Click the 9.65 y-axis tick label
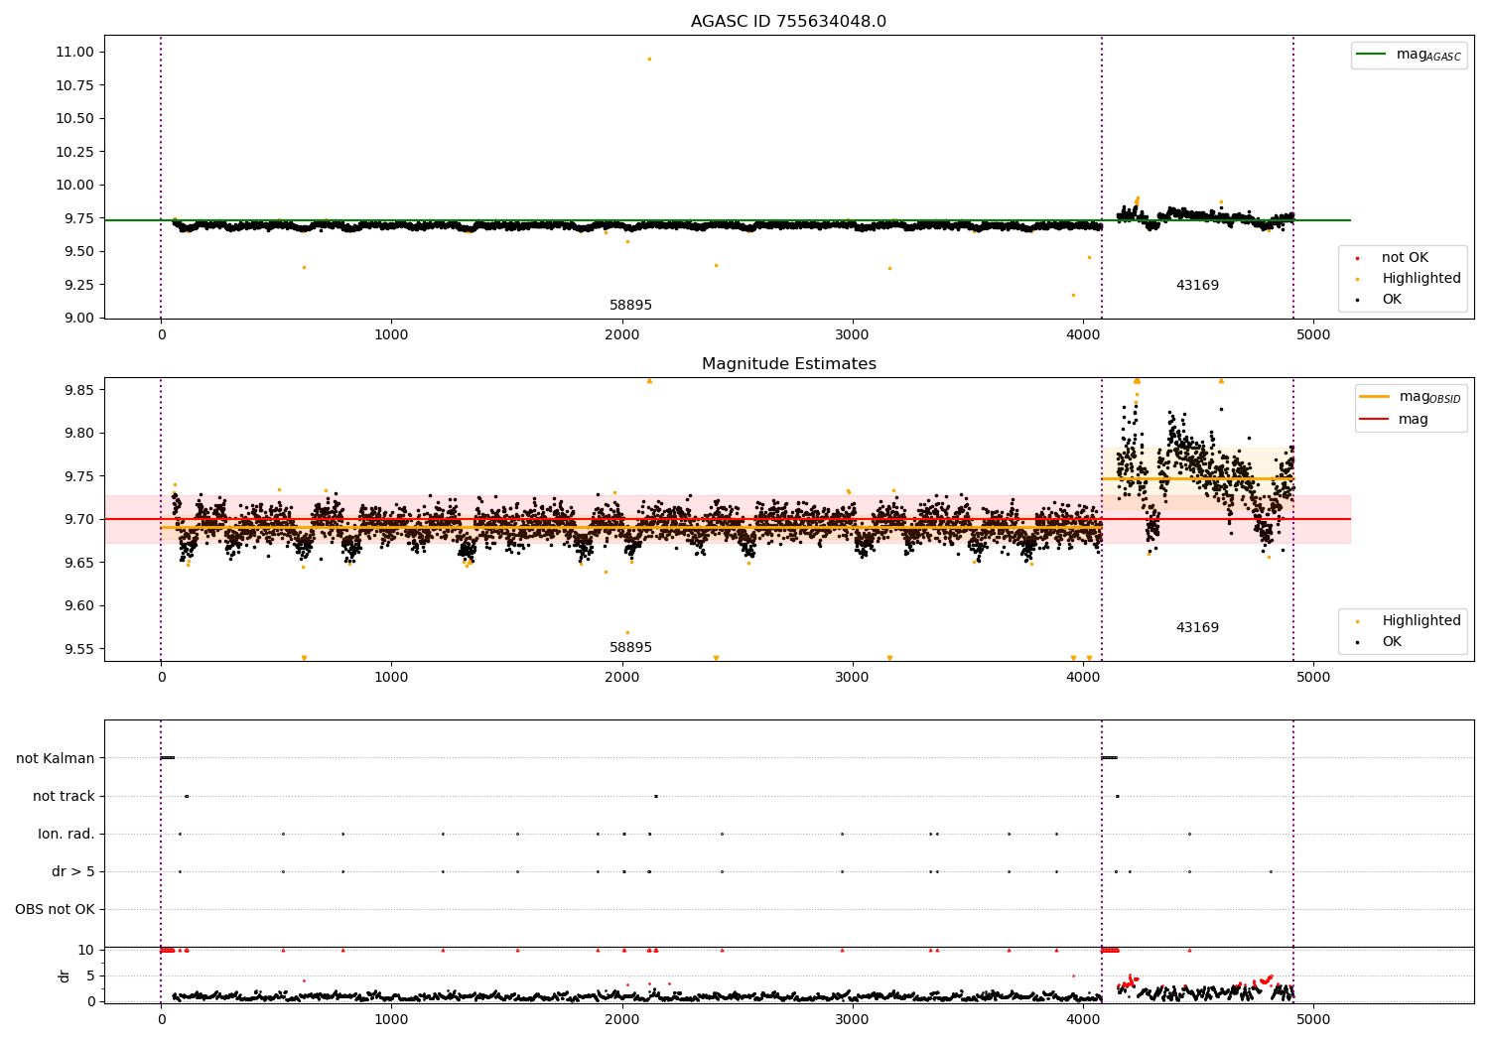 (x=79, y=563)
